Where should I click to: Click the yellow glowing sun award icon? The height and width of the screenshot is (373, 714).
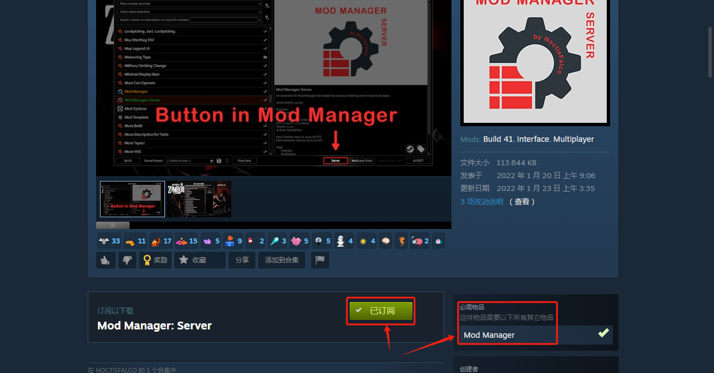pyautogui.click(x=366, y=241)
